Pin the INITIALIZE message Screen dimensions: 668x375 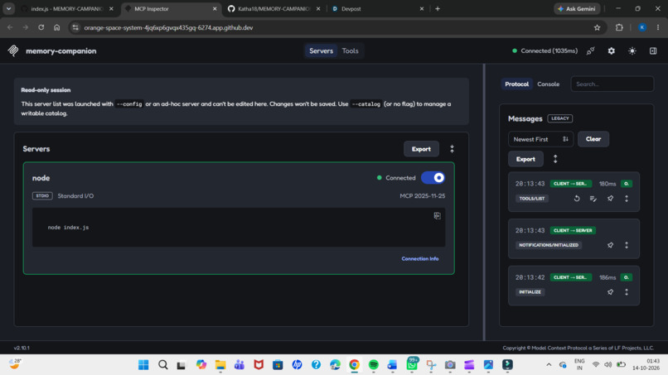[611, 292]
